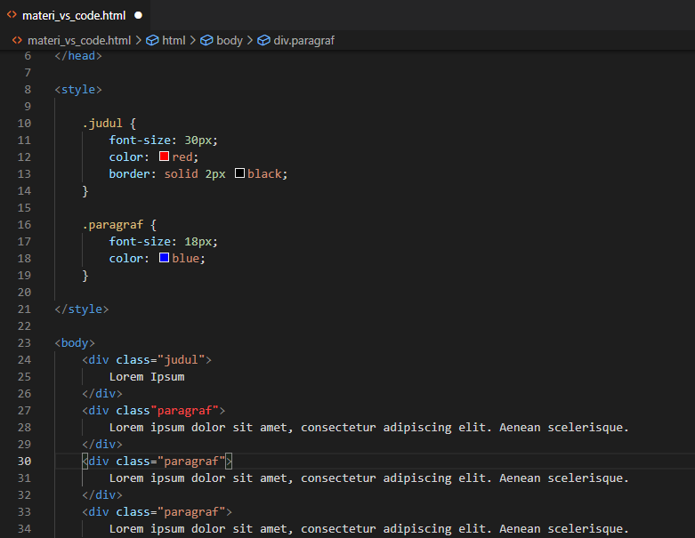Open materi_vs_code.html breadcrumb item
This screenshot has height=538, width=695.
tap(79, 41)
